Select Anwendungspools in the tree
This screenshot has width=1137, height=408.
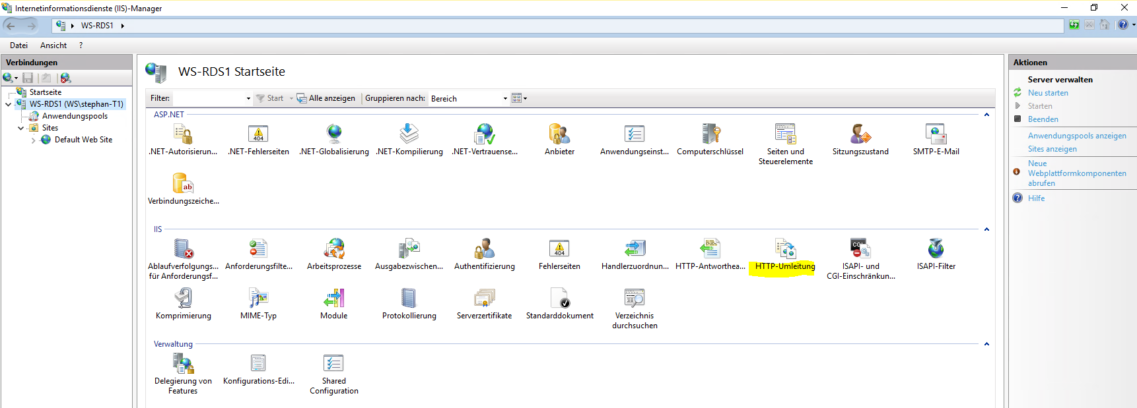click(x=75, y=116)
